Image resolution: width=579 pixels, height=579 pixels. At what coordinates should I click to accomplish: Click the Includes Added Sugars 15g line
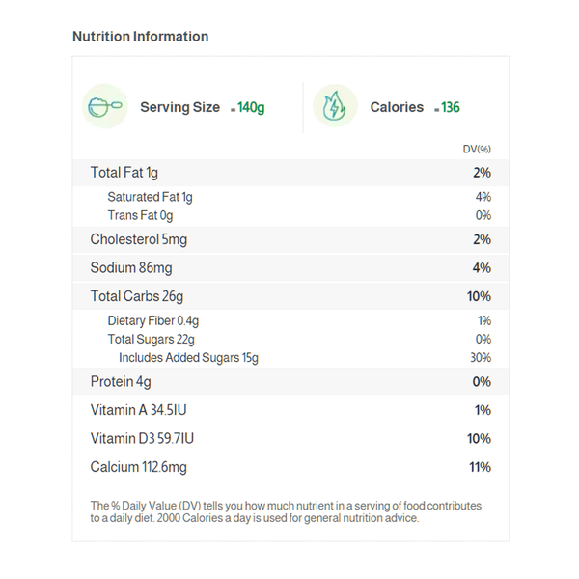click(x=188, y=358)
